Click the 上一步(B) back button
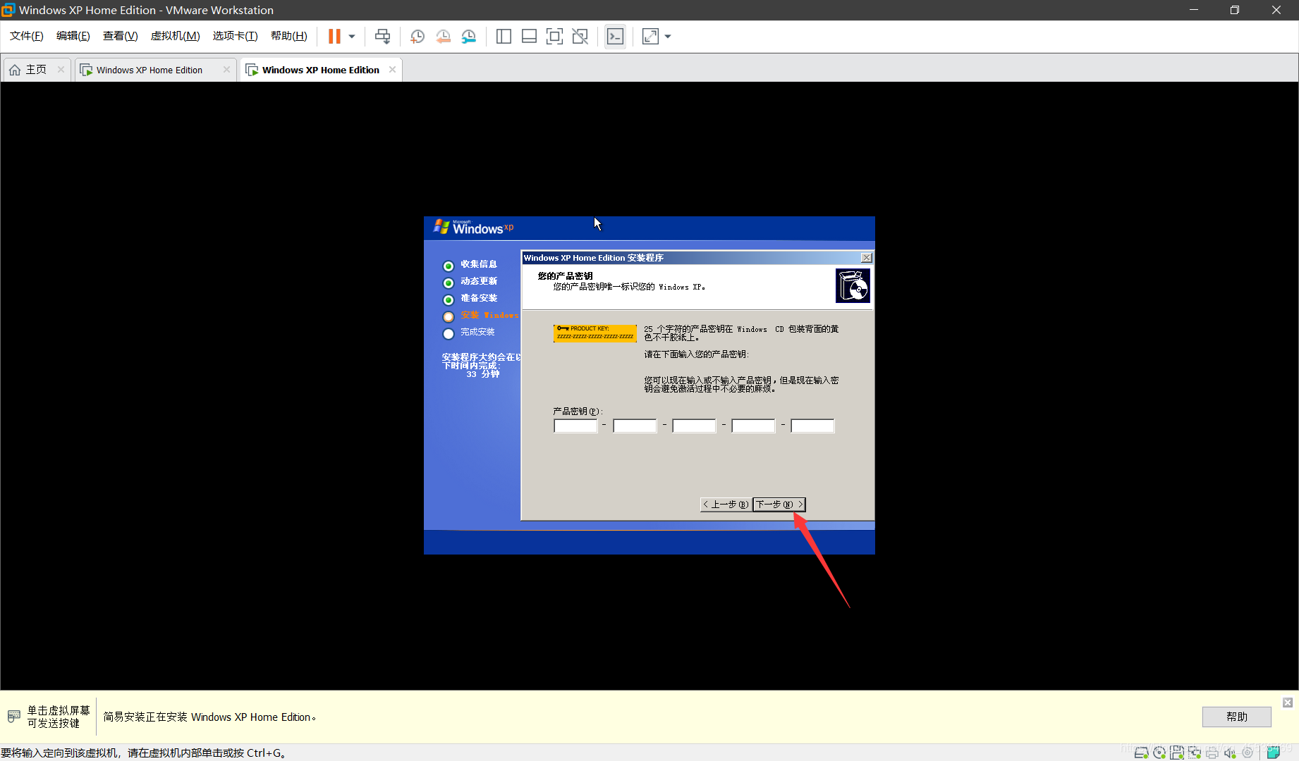 [x=726, y=505]
